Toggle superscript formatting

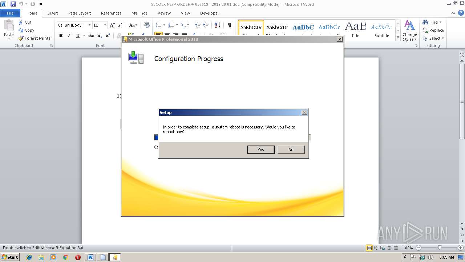coord(108,36)
